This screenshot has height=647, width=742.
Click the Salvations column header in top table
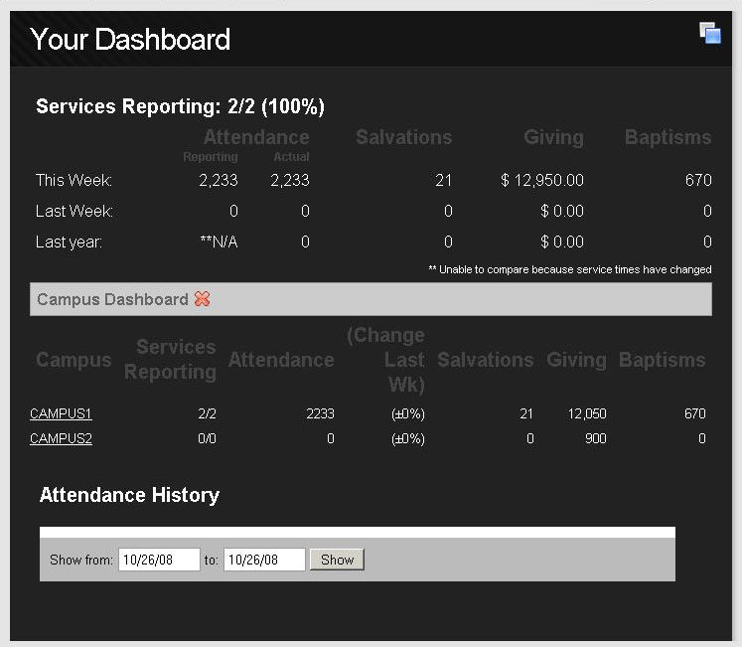pos(403,137)
